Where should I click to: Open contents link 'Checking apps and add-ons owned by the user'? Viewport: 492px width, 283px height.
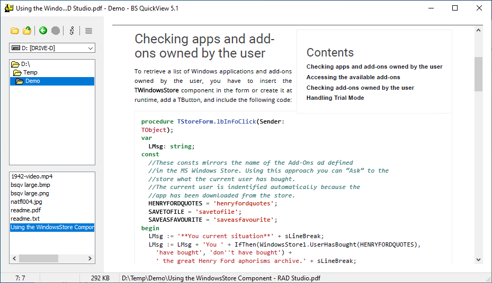pos(374,67)
